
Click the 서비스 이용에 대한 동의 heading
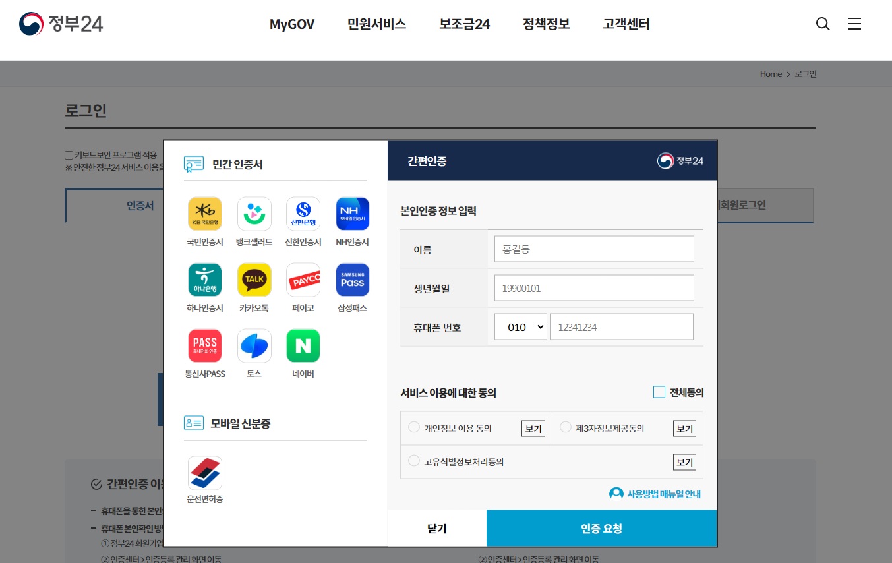[x=448, y=393]
